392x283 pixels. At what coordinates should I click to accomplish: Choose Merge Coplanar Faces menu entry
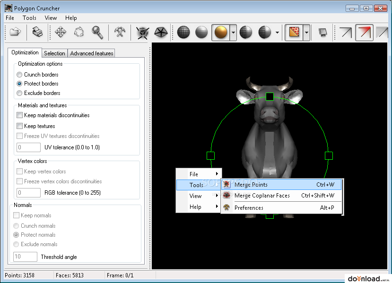(281, 195)
